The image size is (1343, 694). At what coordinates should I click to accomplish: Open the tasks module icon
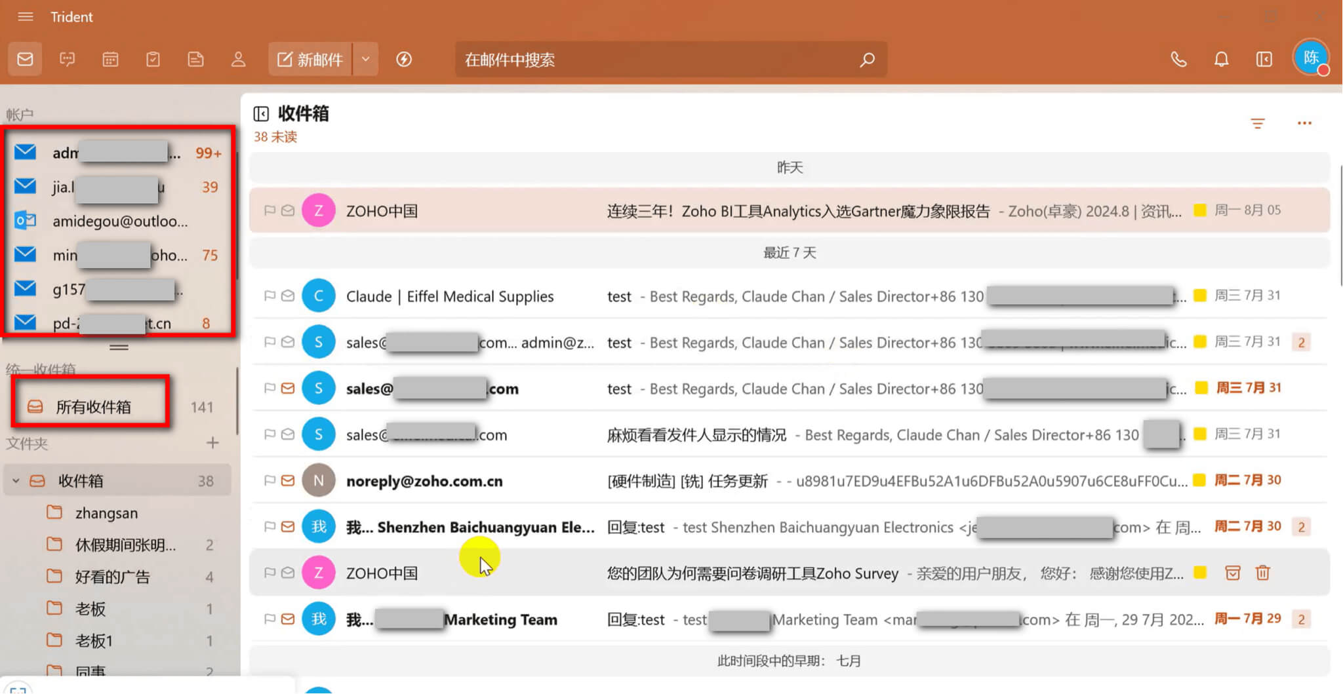(153, 60)
